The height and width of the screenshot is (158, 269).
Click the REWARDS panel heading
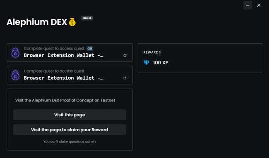[152, 52]
